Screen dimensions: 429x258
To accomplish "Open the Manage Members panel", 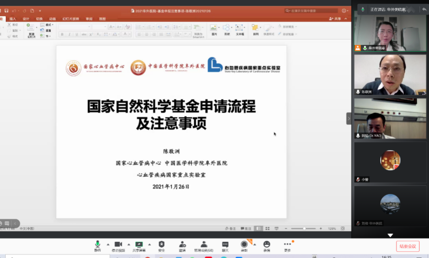I will click(x=204, y=245).
